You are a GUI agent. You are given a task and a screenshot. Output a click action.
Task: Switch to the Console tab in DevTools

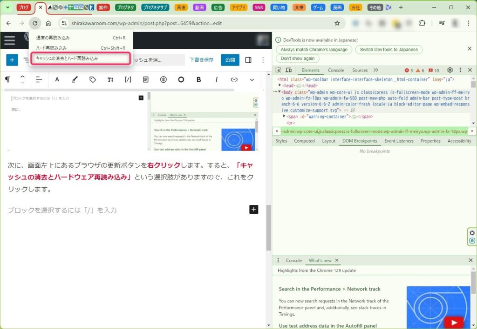(x=336, y=70)
